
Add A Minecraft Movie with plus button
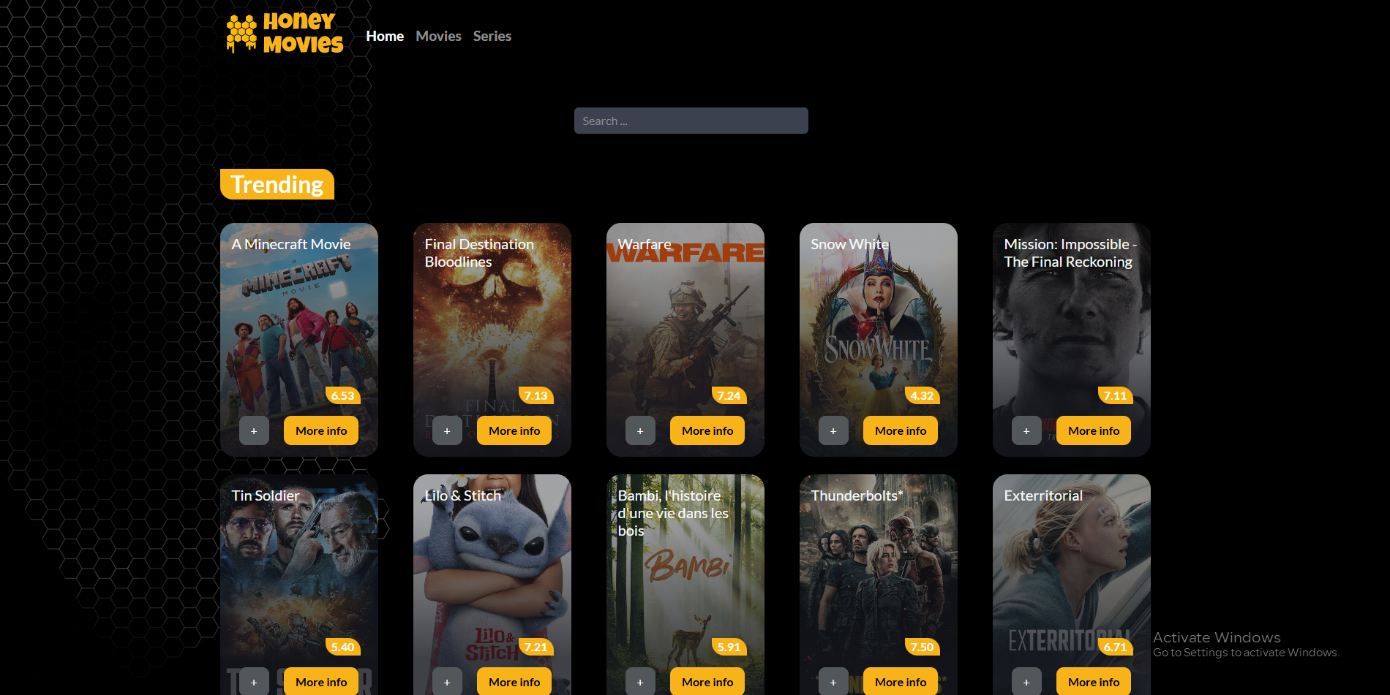pyautogui.click(x=254, y=430)
